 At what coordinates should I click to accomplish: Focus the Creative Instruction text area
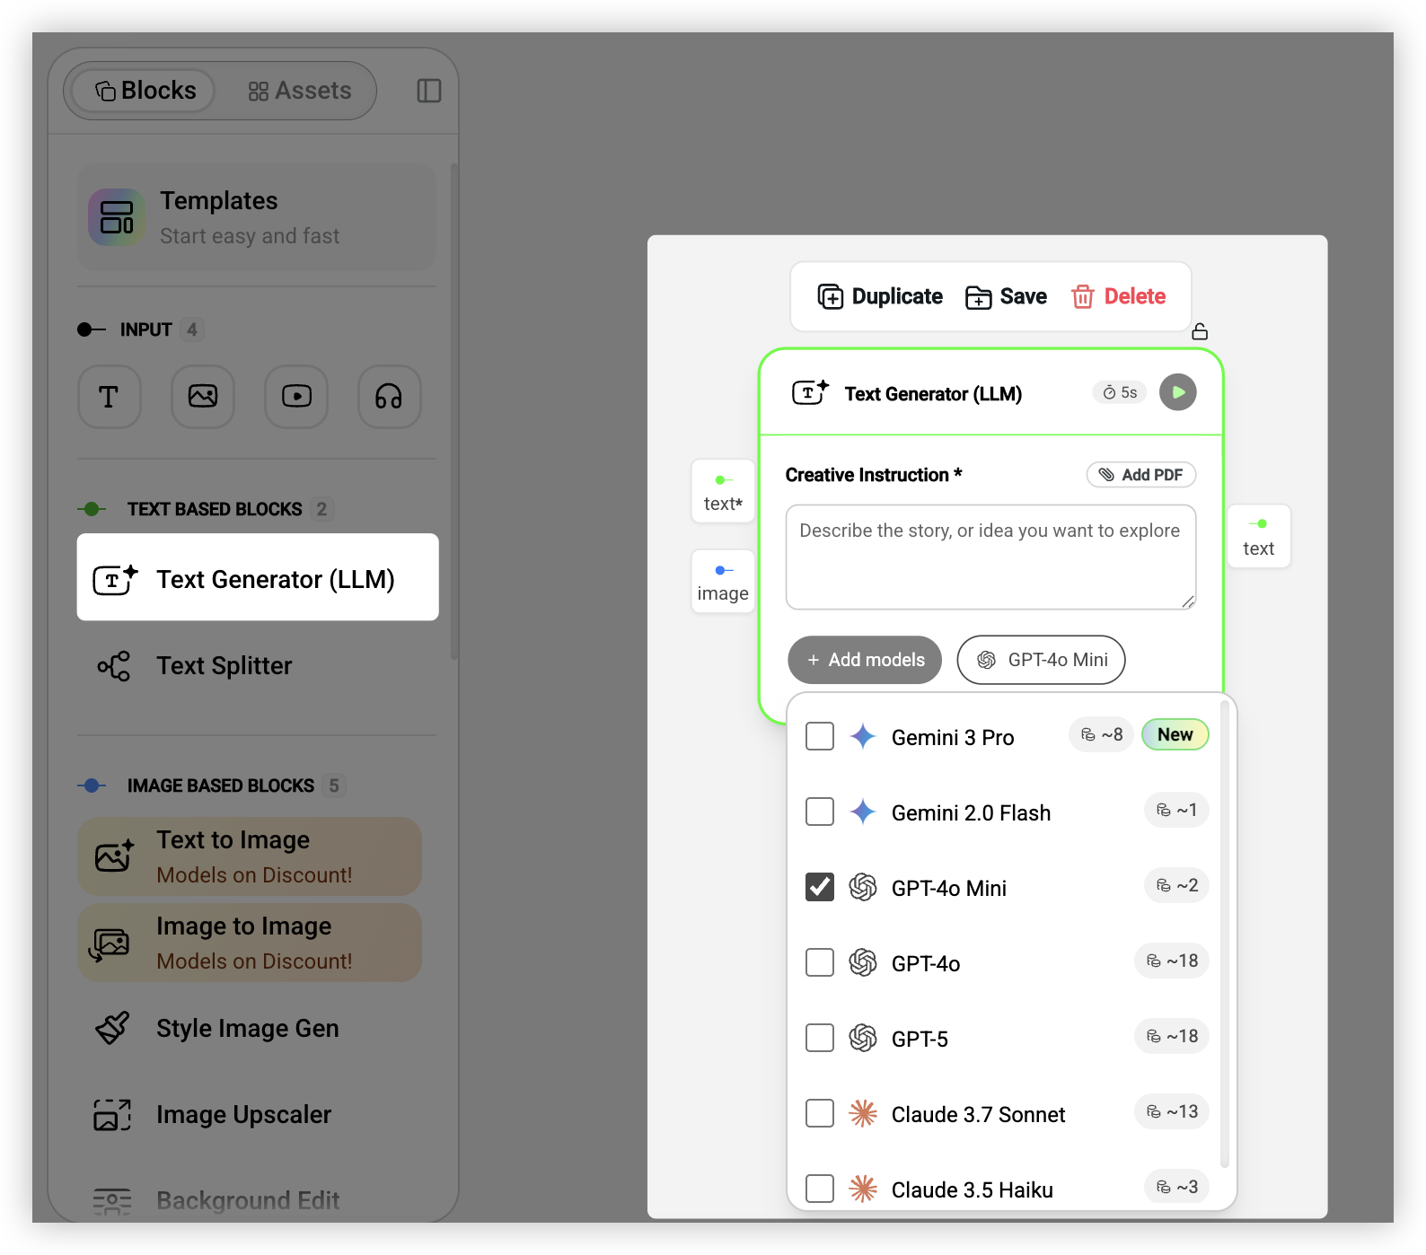[990, 557]
